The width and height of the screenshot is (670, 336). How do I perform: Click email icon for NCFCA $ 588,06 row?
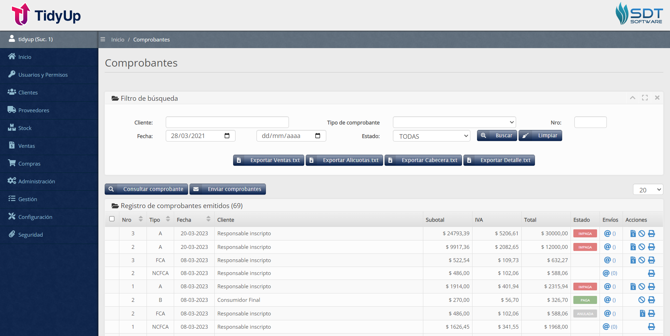pyautogui.click(x=606, y=273)
